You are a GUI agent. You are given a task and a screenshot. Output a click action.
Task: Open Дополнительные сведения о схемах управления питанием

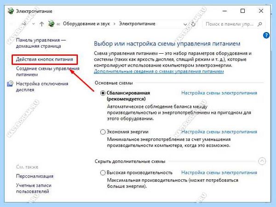(159, 72)
